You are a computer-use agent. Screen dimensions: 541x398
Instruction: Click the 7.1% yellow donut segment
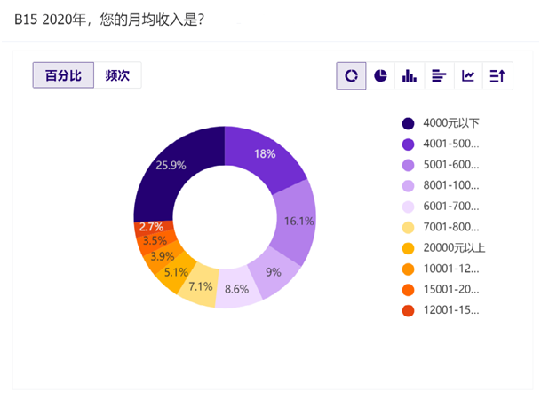(x=200, y=285)
